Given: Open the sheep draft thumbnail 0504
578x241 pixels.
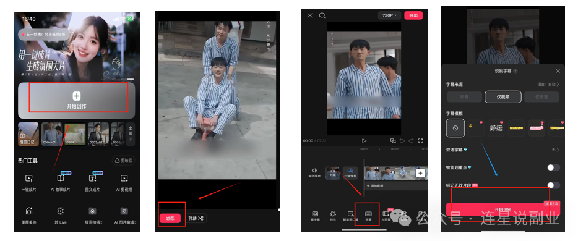Looking at the screenshot, I should [75, 134].
